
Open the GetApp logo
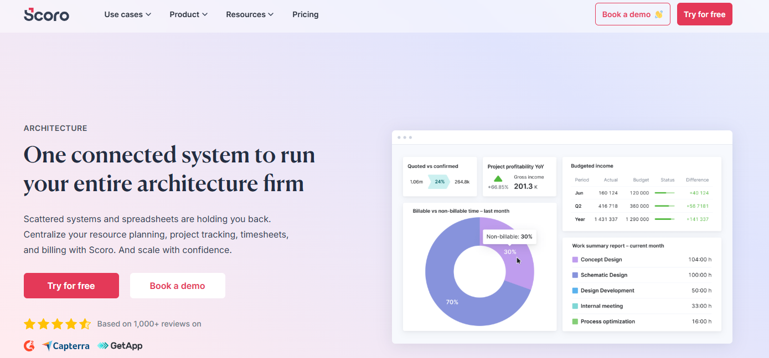point(120,346)
